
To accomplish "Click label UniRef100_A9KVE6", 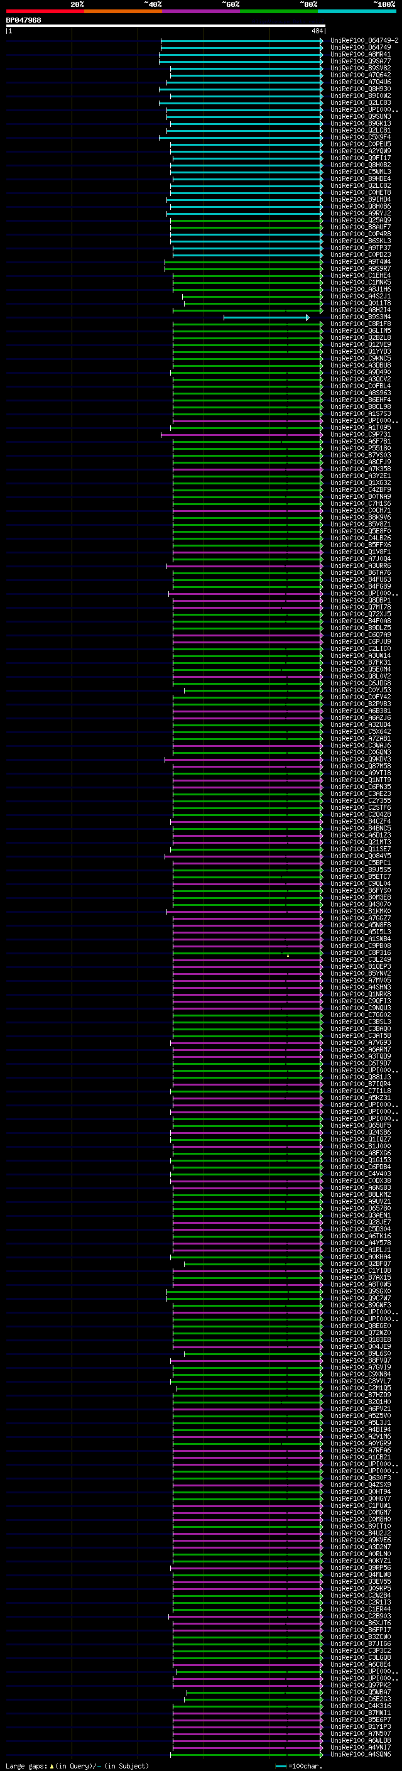I will click(361, 1540).
